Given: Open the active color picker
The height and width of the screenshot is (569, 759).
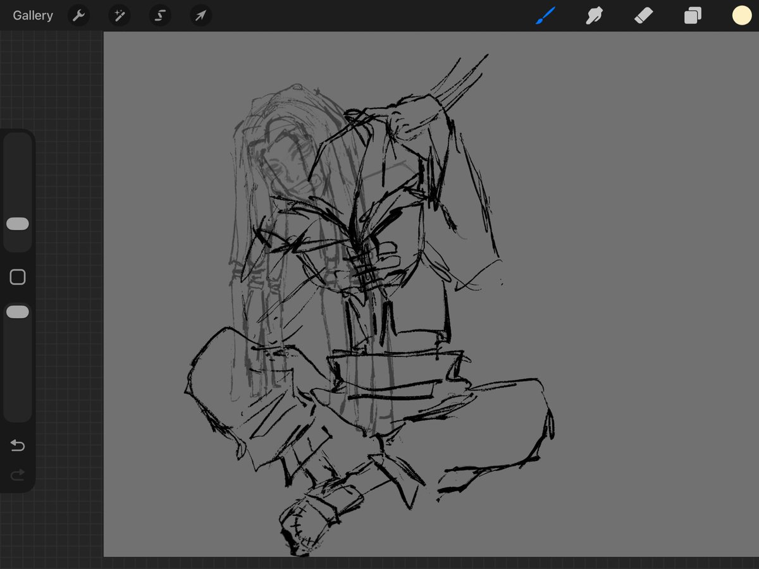Looking at the screenshot, I should tap(742, 16).
